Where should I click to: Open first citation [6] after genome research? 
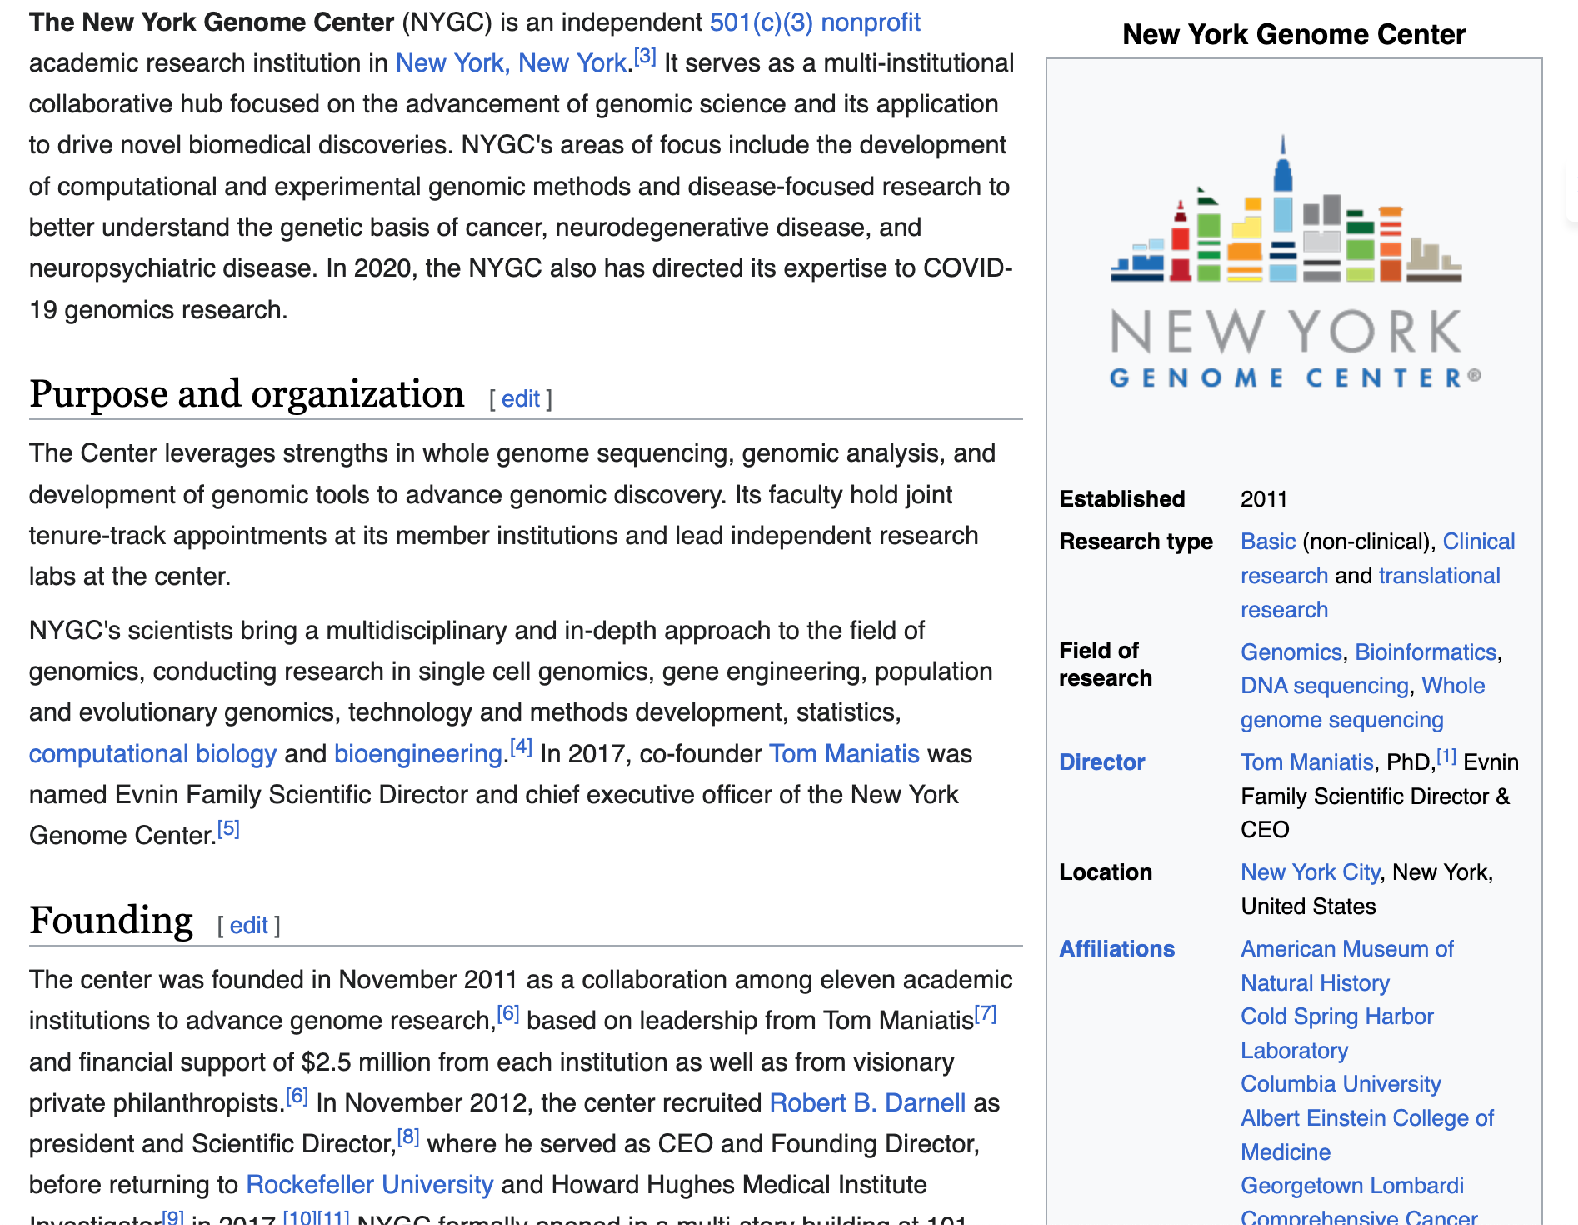[507, 1014]
